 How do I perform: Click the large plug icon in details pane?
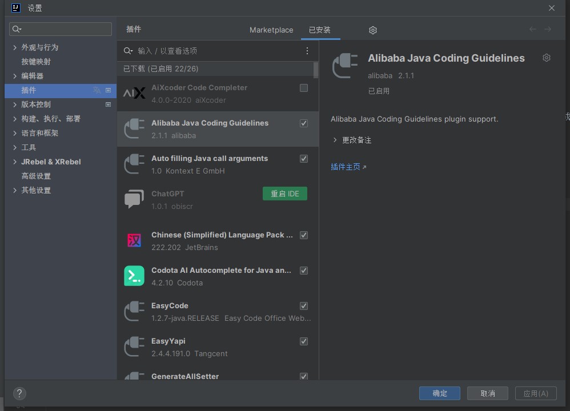coord(345,66)
